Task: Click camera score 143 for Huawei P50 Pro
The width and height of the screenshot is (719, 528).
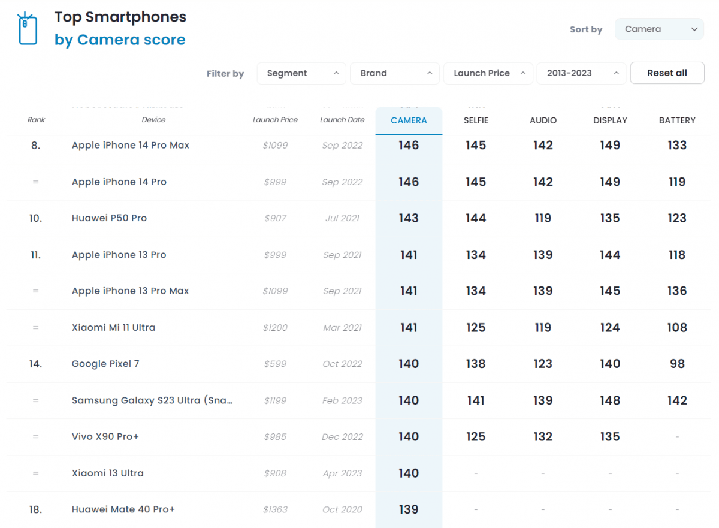Action: pos(409,218)
